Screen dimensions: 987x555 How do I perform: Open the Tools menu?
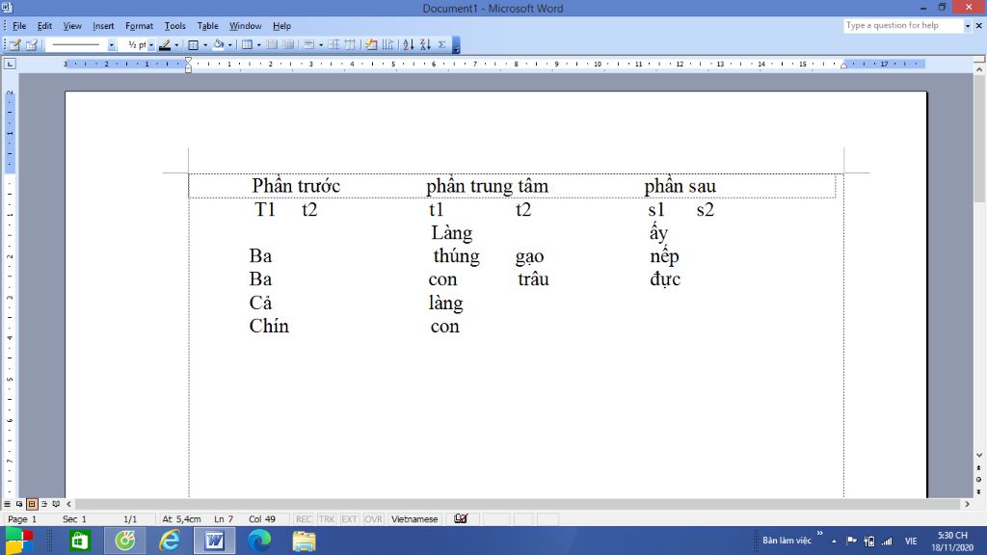point(175,26)
